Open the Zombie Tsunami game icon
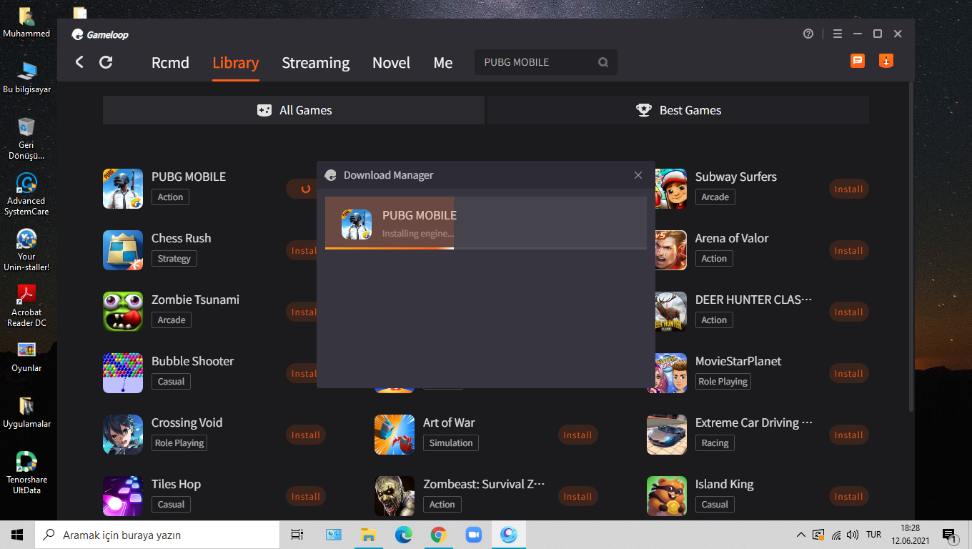The height and width of the screenshot is (549, 972). [123, 312]
